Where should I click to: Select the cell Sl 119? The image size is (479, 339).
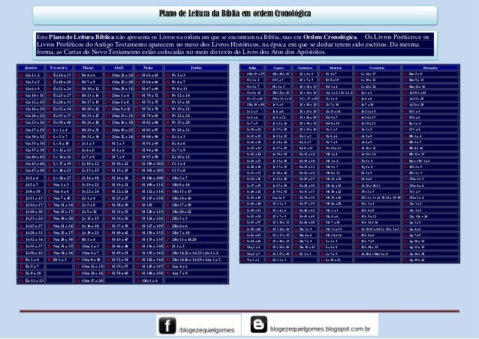pos(149,205)
